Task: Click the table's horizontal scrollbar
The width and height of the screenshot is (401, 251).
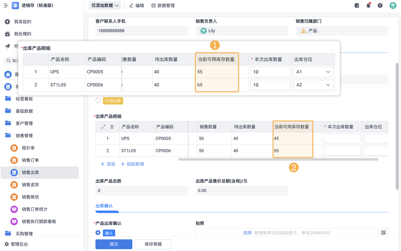Action: coord(278,160)
